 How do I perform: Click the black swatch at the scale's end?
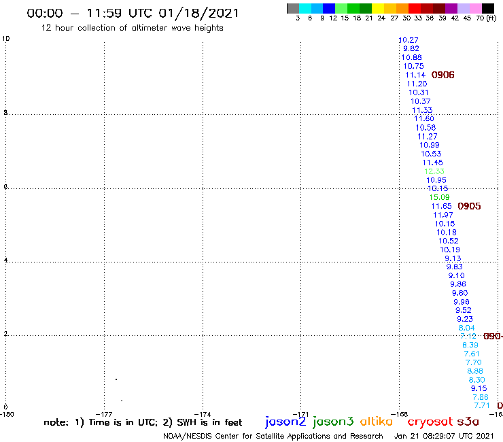[488, 8]
